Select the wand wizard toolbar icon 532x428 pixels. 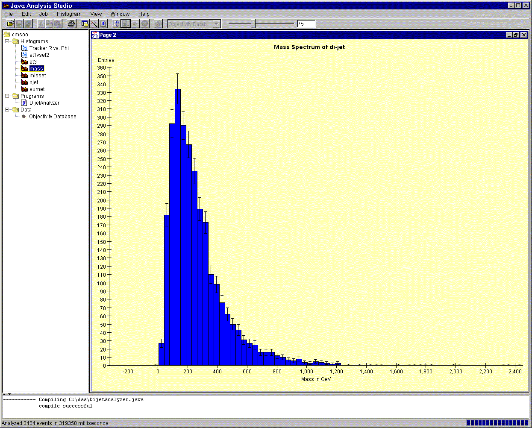[93, 23]
